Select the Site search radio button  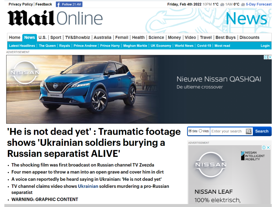(190, 131)
